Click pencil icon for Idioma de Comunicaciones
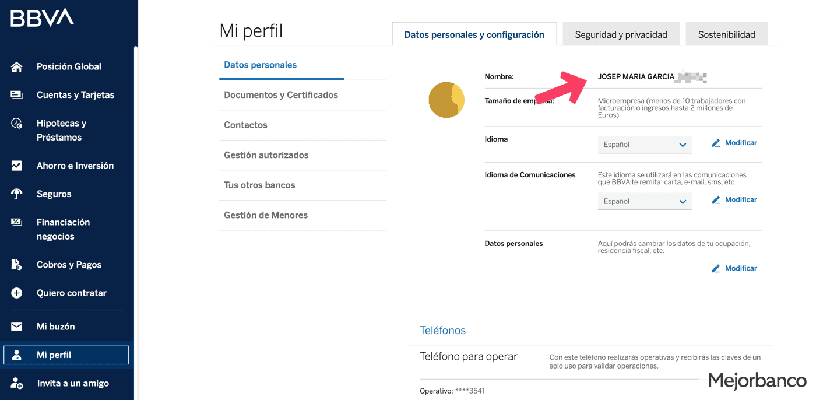 (x=716, y=200)
